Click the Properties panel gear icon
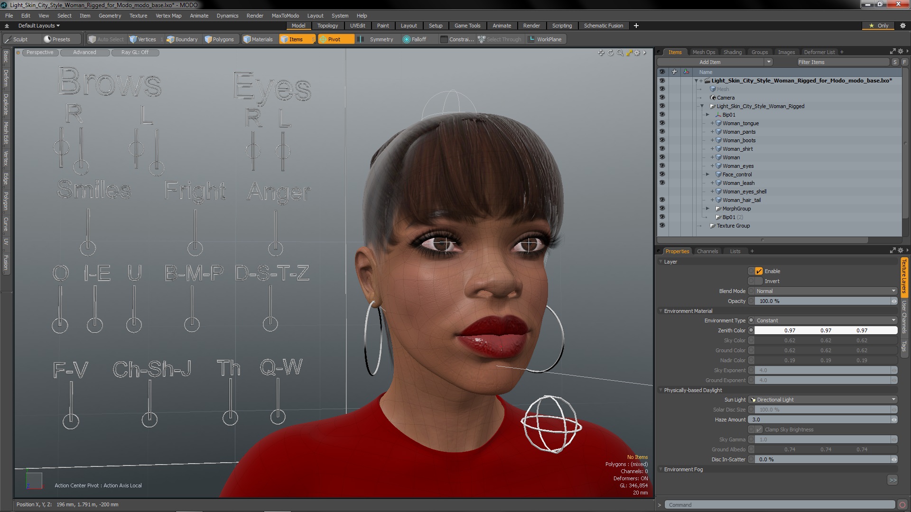This screenshot has height=512, width=911. (x=900, y=250)
